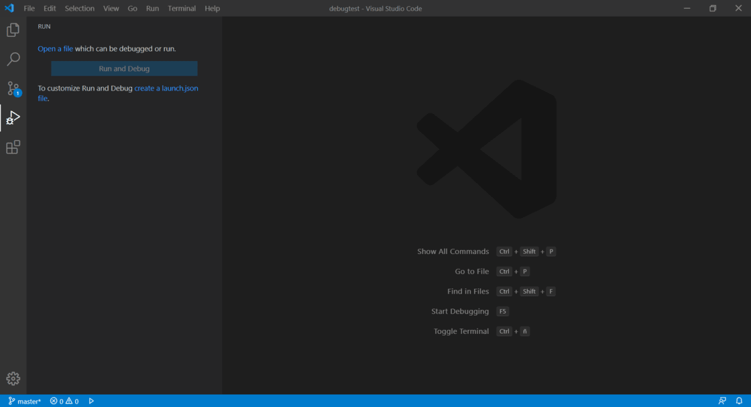Close the VS Code window
The height and width of the screenshot is (407, 751).
pyautogui.click(x=738, y=8)
